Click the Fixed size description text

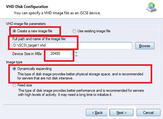(x=81, y=92)
